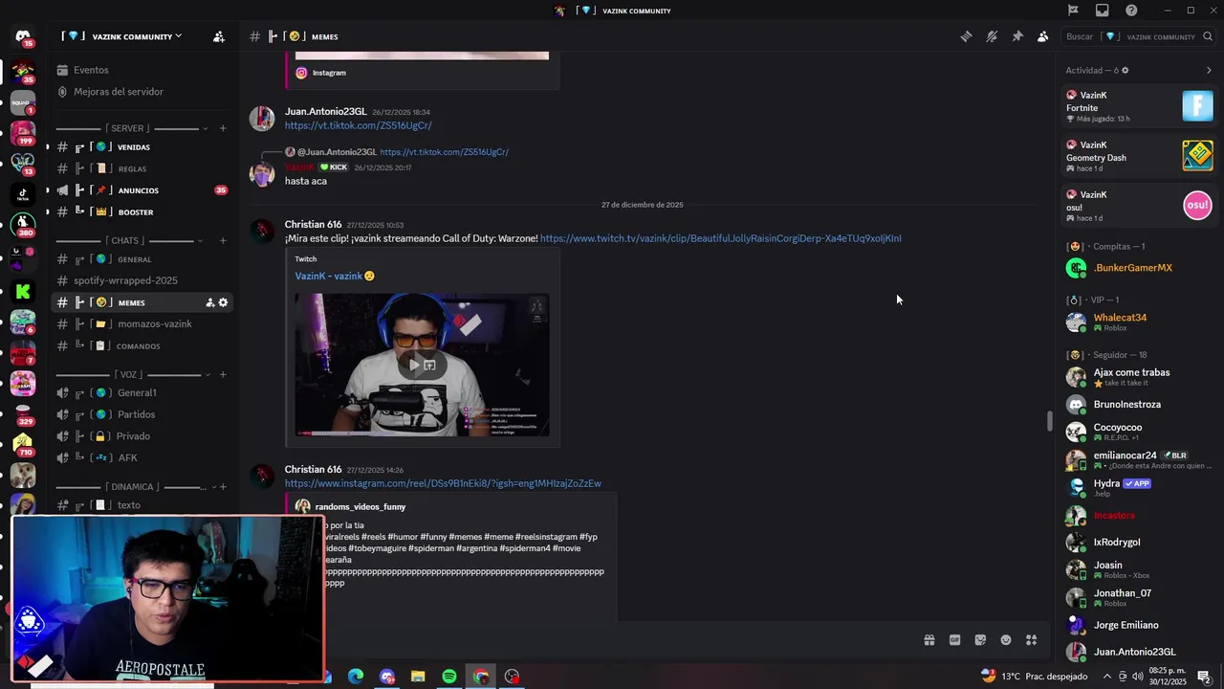Open randoms_videos_funny author link

361,506
